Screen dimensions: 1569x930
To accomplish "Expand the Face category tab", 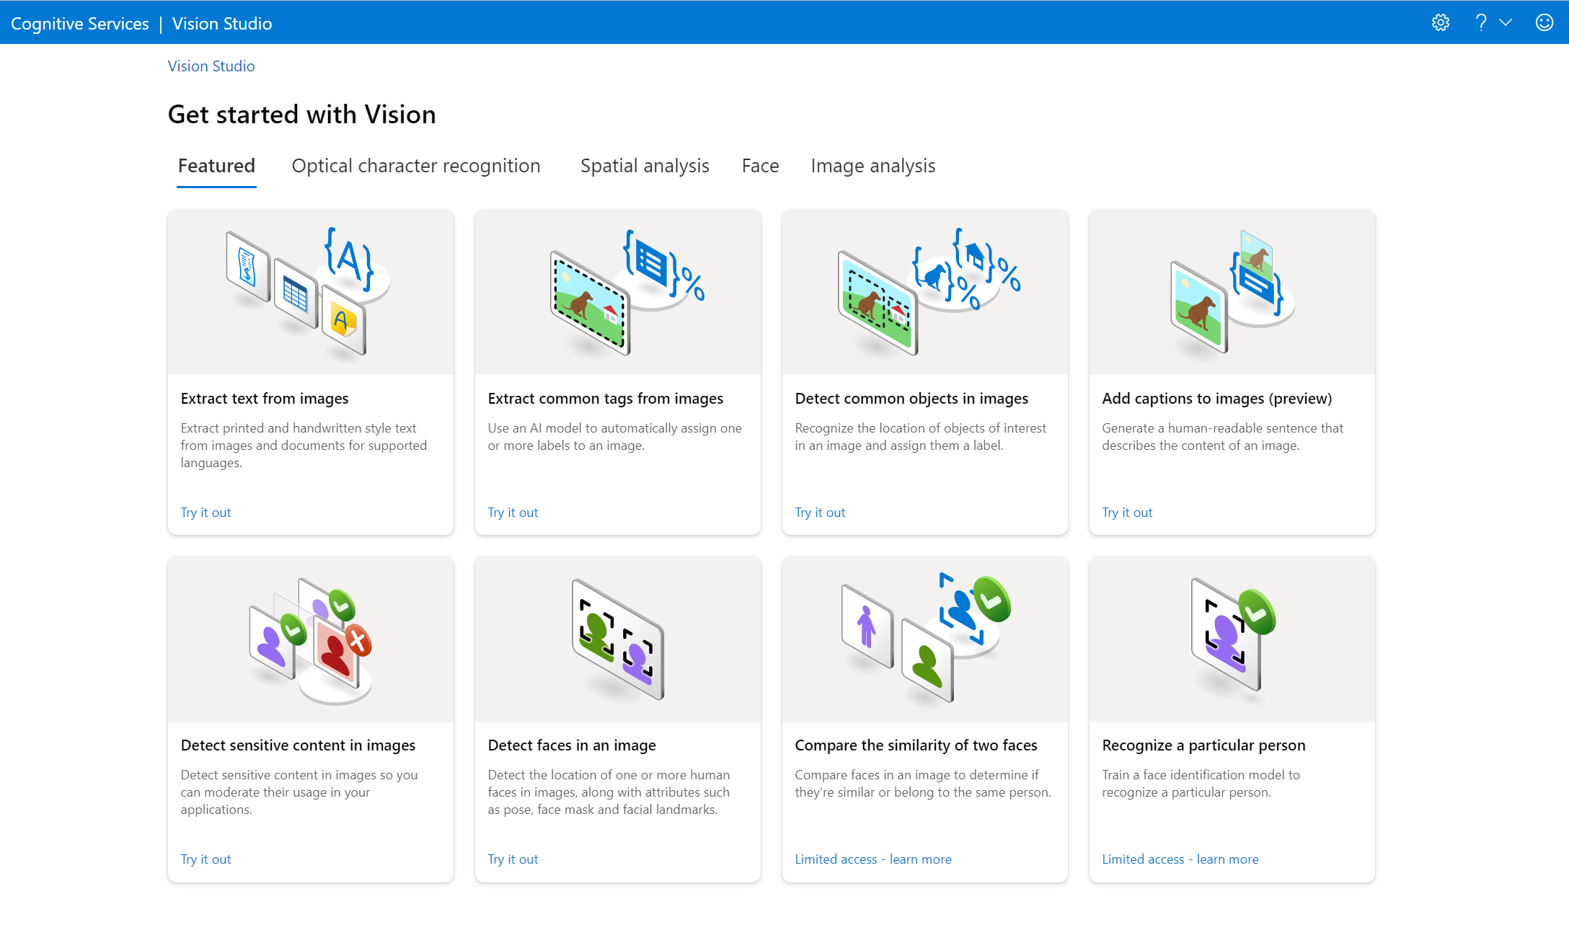I will [x=759, y=166].
